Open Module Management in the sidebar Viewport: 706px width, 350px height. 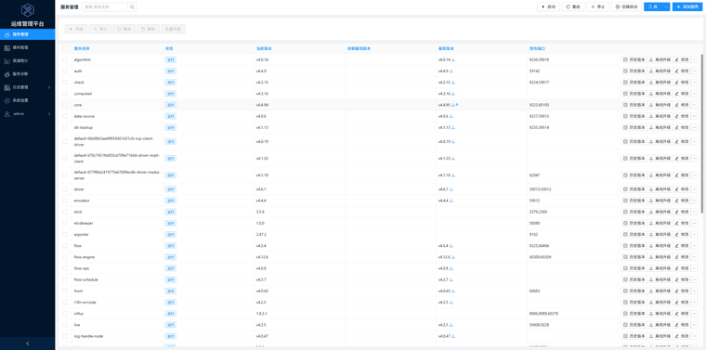[28, 47]
